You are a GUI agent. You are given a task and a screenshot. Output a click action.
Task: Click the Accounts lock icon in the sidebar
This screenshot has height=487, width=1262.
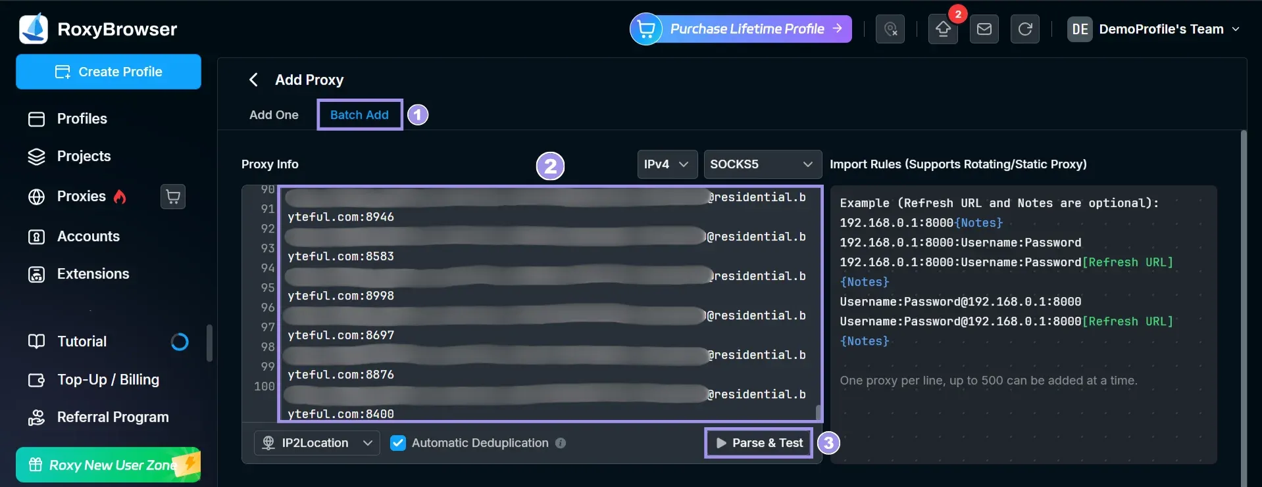37,237
